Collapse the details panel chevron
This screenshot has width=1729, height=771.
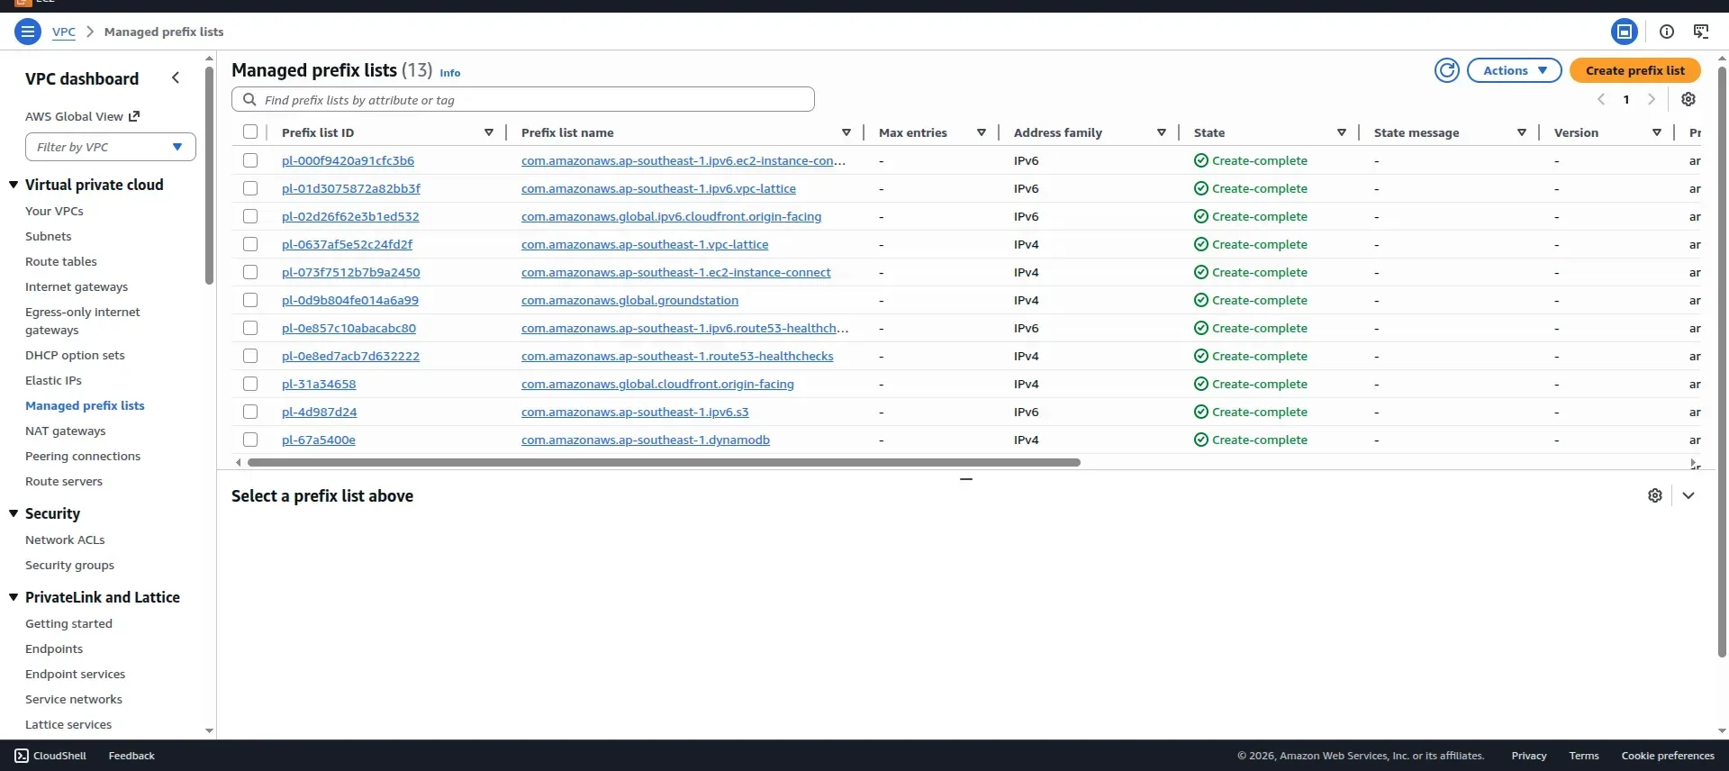point(1688,495)
